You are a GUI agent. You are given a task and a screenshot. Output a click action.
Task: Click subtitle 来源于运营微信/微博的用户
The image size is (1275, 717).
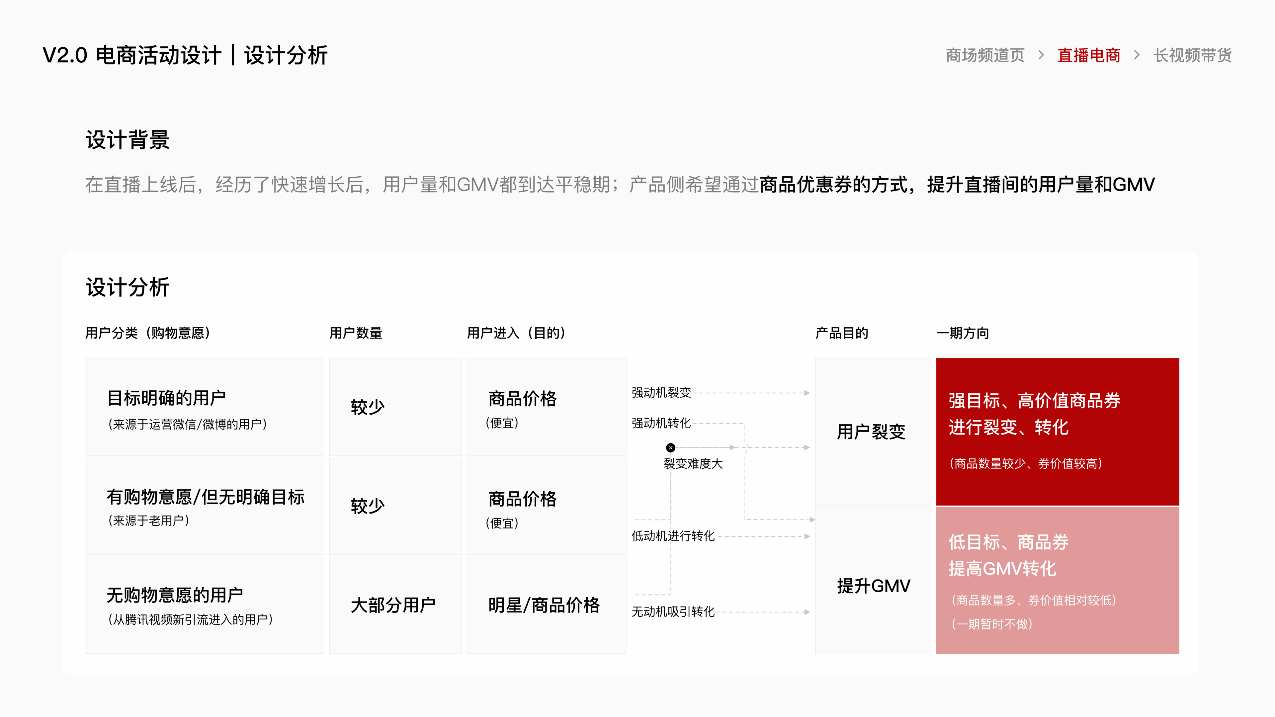point(188,425)
